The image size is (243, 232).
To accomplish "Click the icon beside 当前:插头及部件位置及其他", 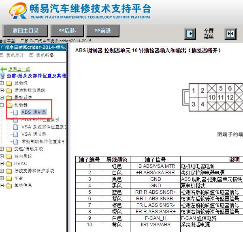I will pyautogui.click(x=2, y=76).
